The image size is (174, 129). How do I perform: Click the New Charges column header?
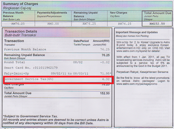[x=125, y=16]
